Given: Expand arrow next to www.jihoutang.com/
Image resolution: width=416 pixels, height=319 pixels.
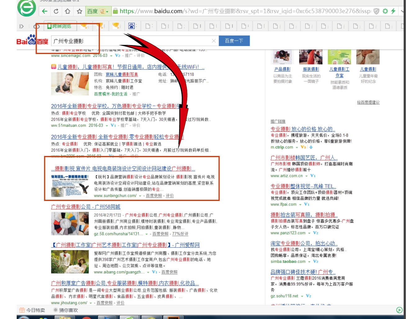Looking at the screenshot, I should coord(91,303).
